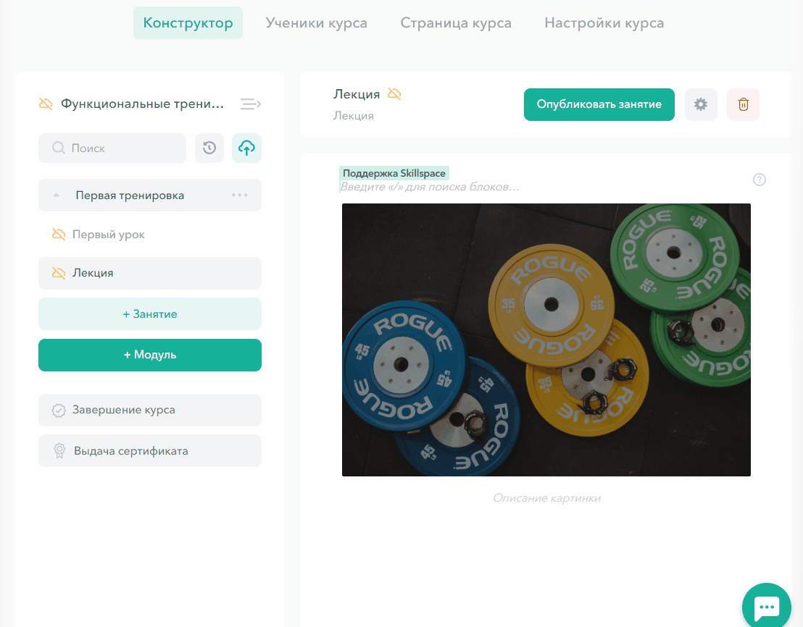
Task: Click the Лекция title in the lesson header
Action: [x=357, y=94]
